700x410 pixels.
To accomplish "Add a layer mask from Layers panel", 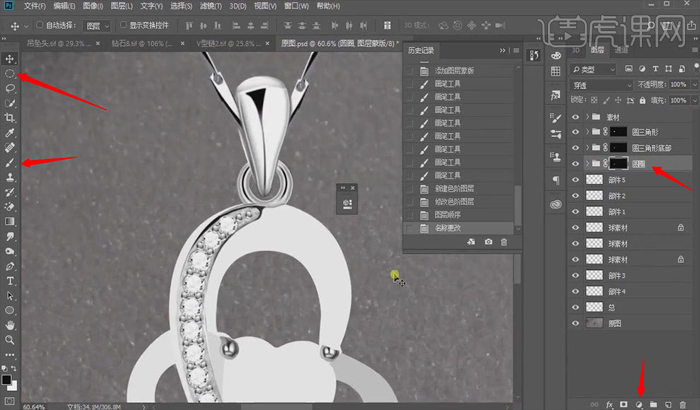I will click(624, 404).
